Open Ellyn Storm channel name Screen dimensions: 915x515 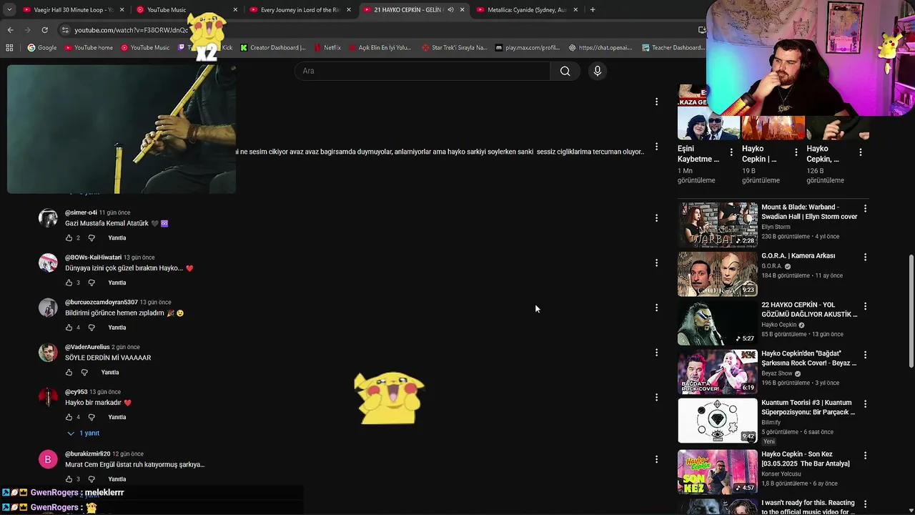click(776, 227)
